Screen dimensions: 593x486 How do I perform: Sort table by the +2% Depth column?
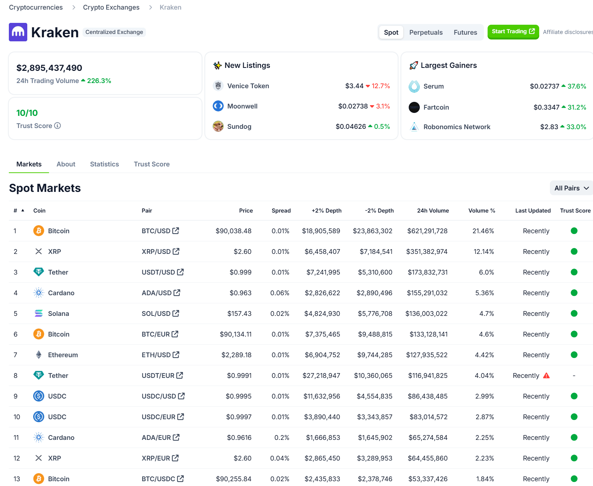(x=327, y=210)
